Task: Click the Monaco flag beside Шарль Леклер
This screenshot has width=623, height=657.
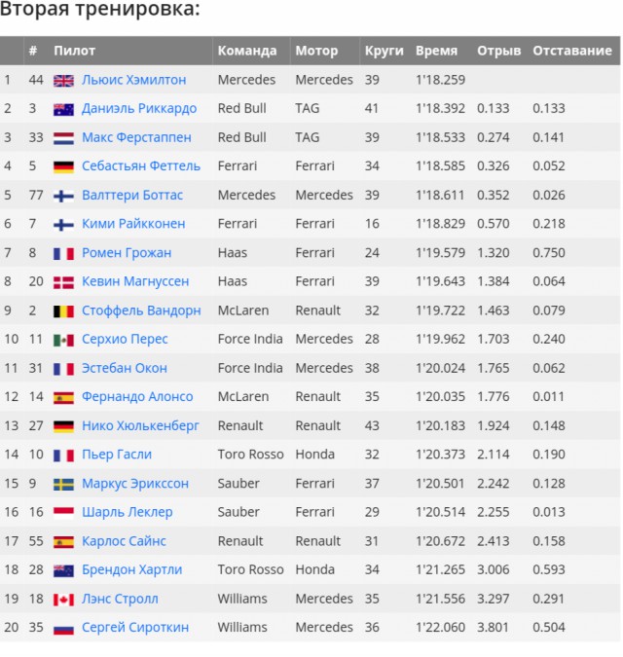Action: pyautogui.click(x=63, y=513)
